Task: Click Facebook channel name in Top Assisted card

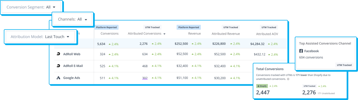Action: click(311, 51)
